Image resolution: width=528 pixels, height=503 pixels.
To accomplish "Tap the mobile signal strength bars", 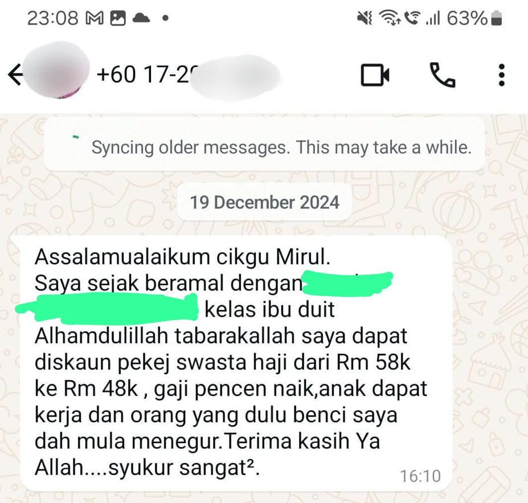I will coord(433,19).
